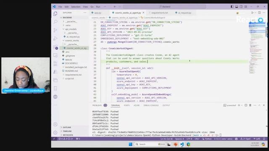
Task: Switch to the DEBUG CONSOLE panel tab
Action: pyautogui.click(x=151, y=105)
